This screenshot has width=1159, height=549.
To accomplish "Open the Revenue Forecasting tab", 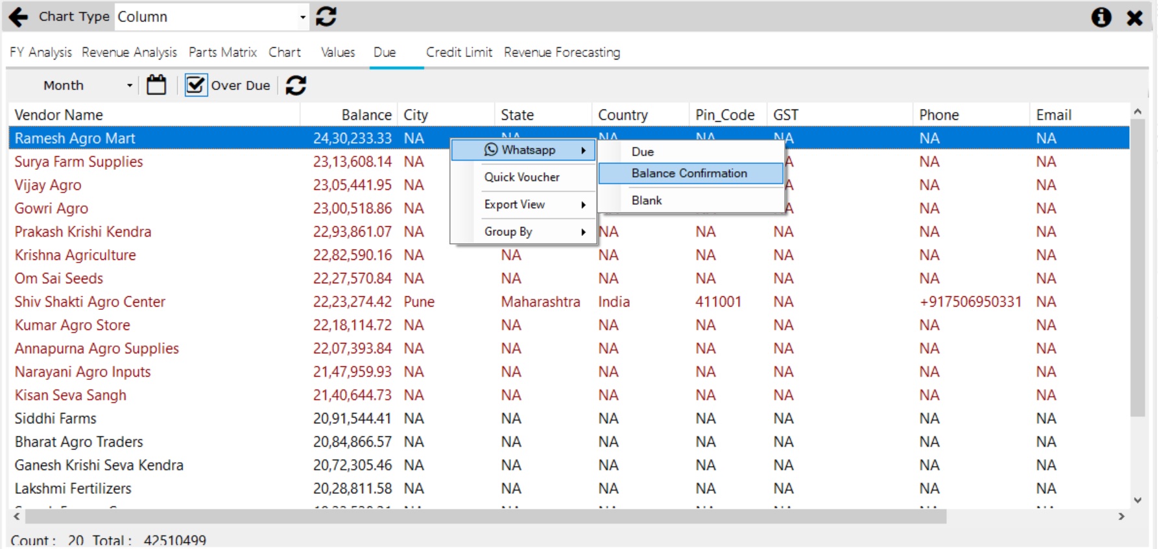I will click(562, 52).
